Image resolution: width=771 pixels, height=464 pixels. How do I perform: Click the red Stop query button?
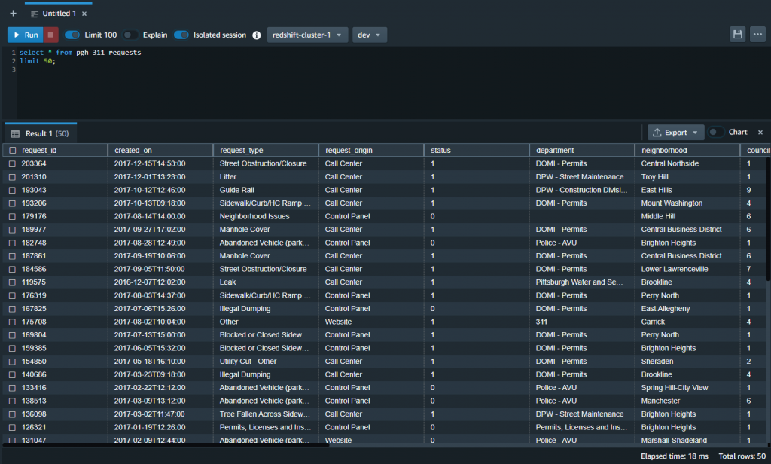pos(51,35)
